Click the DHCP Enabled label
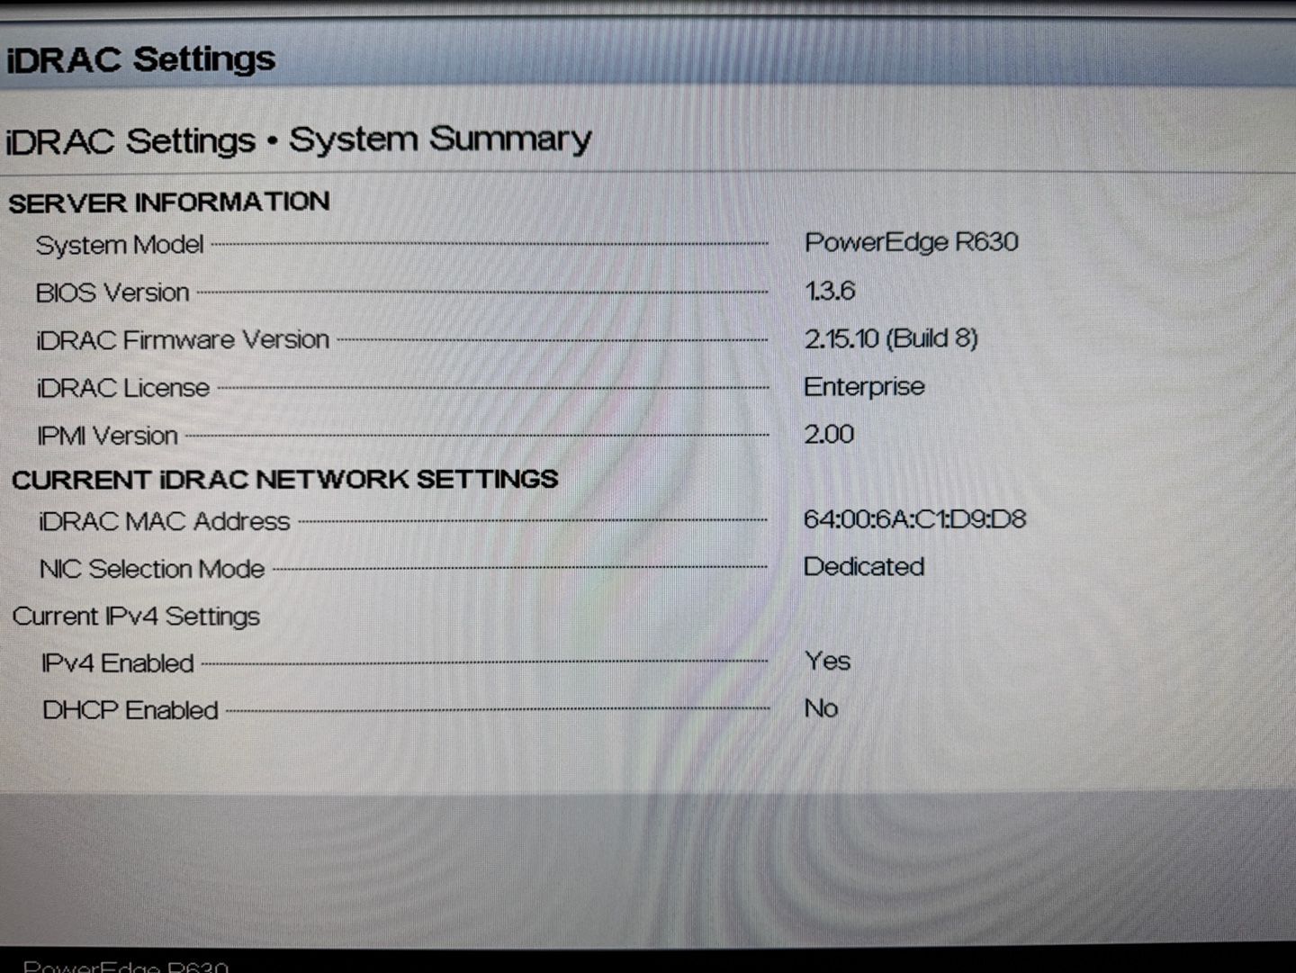 [130, 710]
